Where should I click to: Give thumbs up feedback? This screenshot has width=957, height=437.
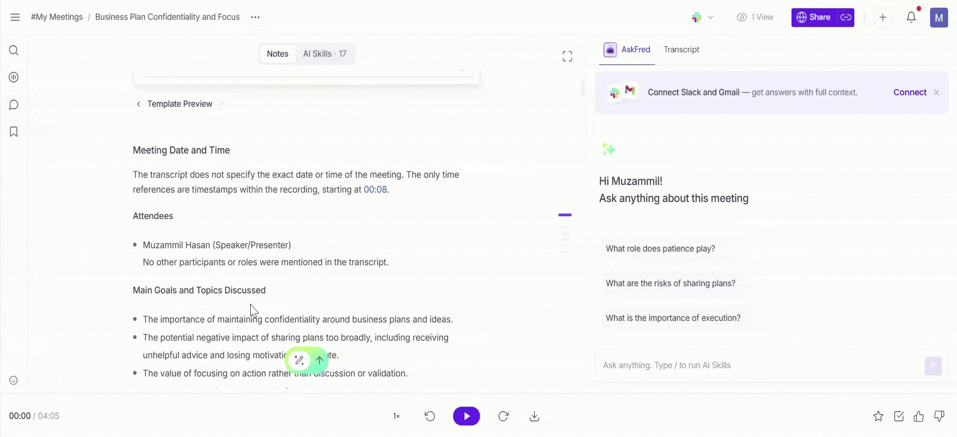tap(919, 416)
